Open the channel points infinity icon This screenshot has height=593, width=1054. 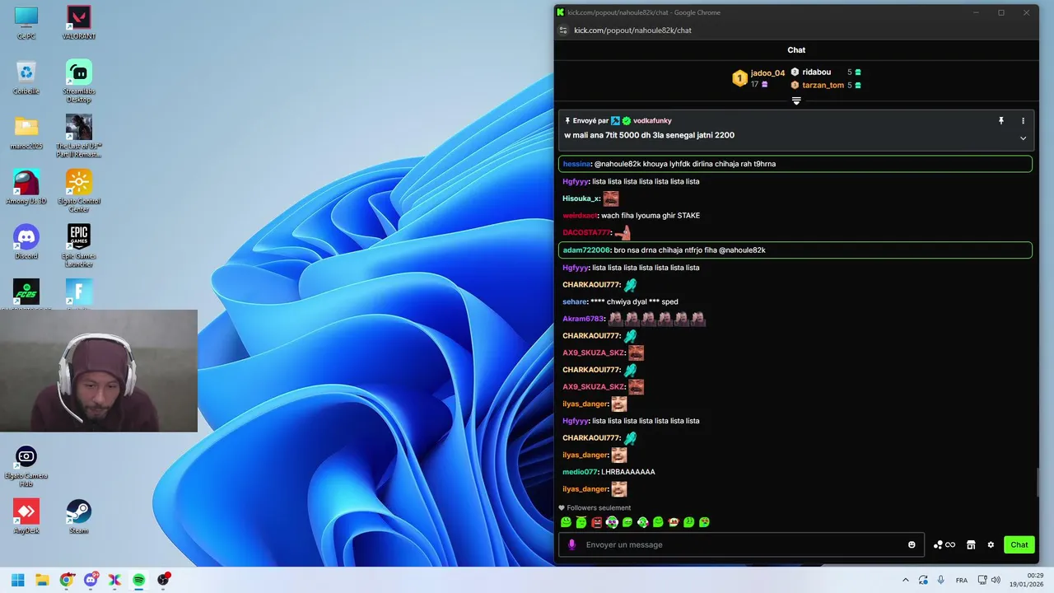pos(944,544)
